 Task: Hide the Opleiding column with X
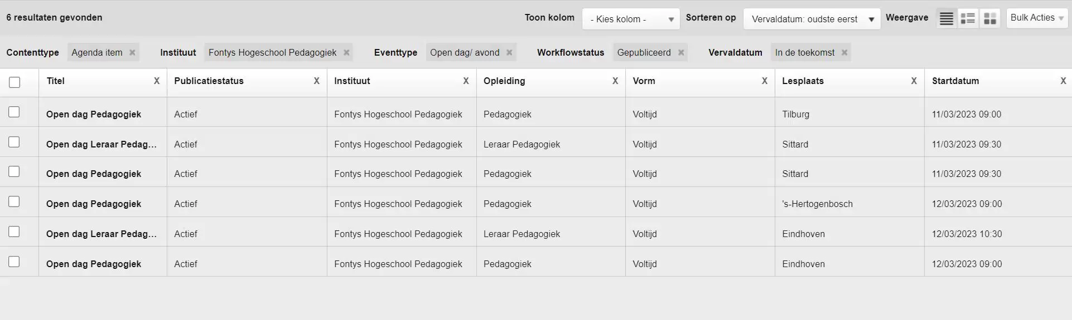pos(615,81)
